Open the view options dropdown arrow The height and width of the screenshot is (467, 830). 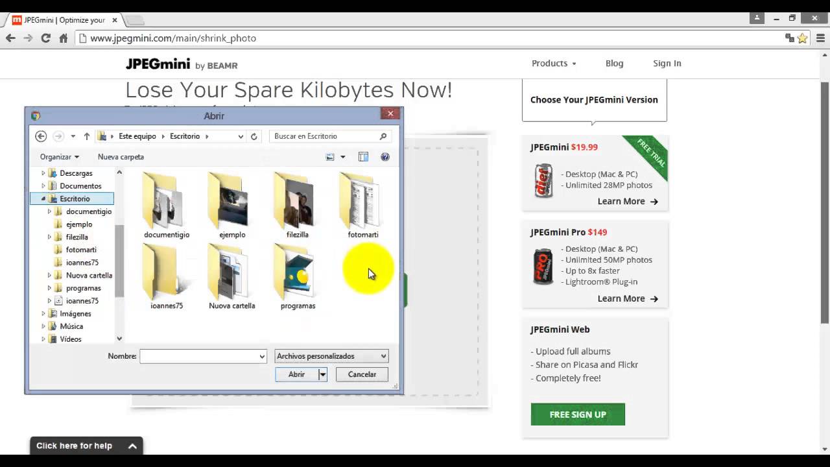pos(343,157)
